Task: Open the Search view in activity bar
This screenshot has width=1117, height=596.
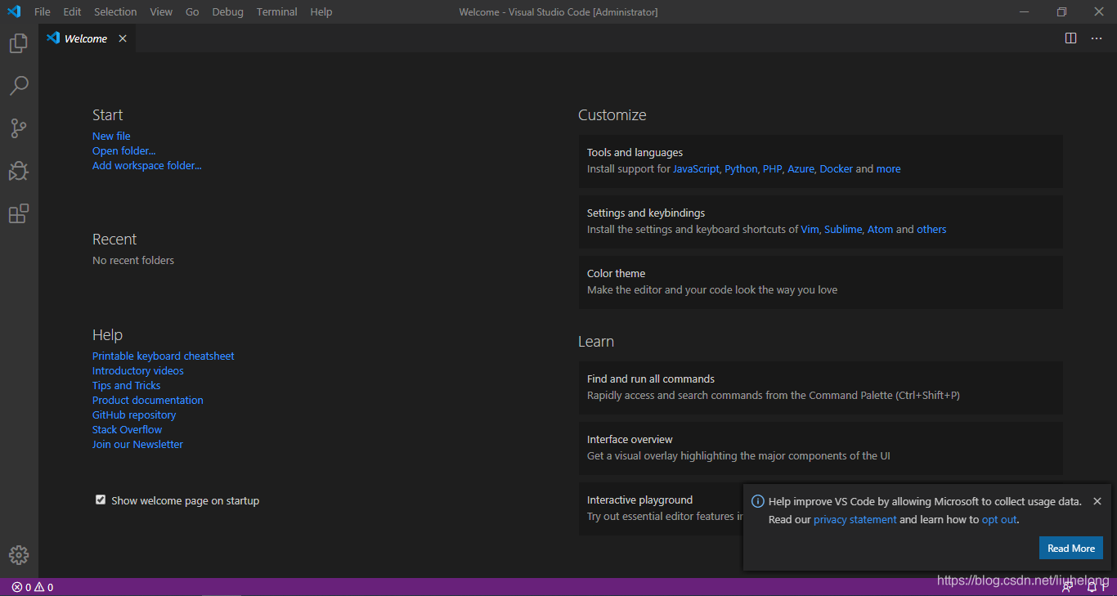Action: coord(19,86)
